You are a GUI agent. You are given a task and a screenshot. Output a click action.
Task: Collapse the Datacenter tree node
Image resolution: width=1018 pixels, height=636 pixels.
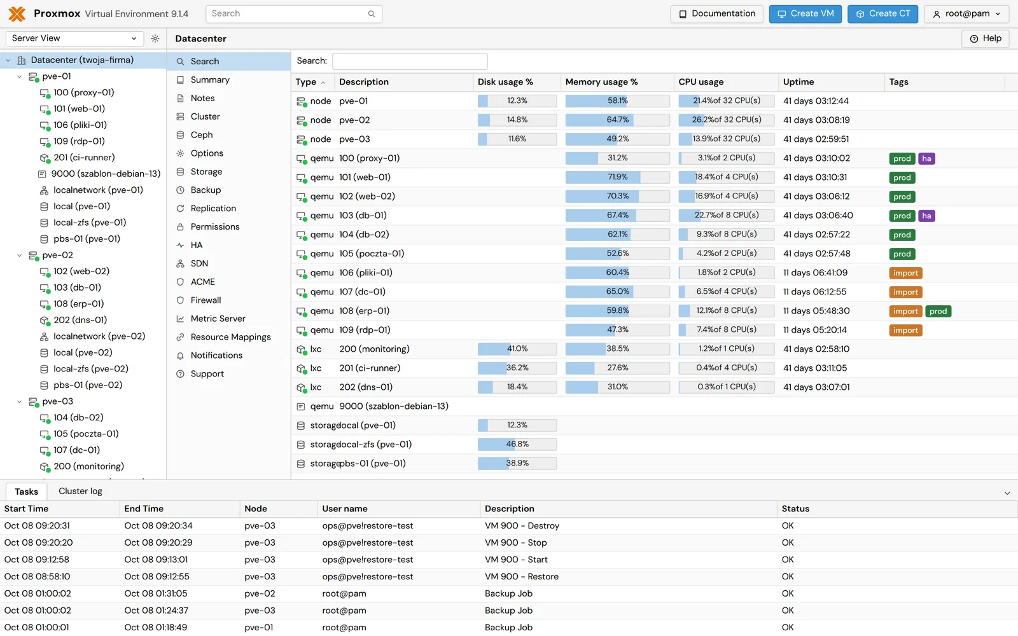(x=8, y=60)
